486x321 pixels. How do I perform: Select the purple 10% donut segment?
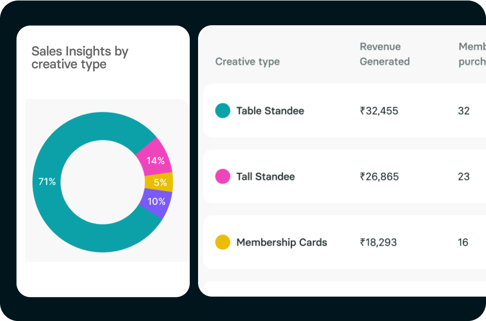[156, 201]
